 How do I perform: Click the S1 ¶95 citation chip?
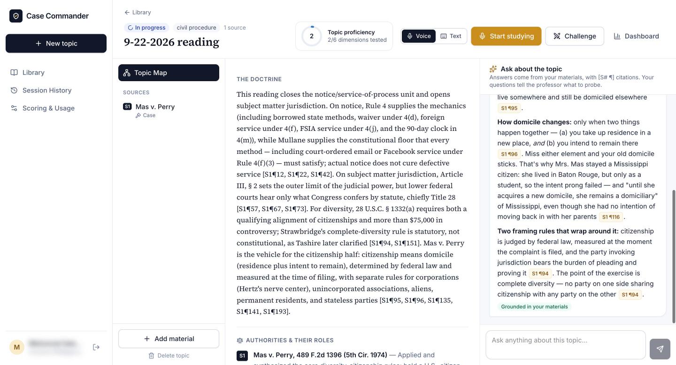509,108
